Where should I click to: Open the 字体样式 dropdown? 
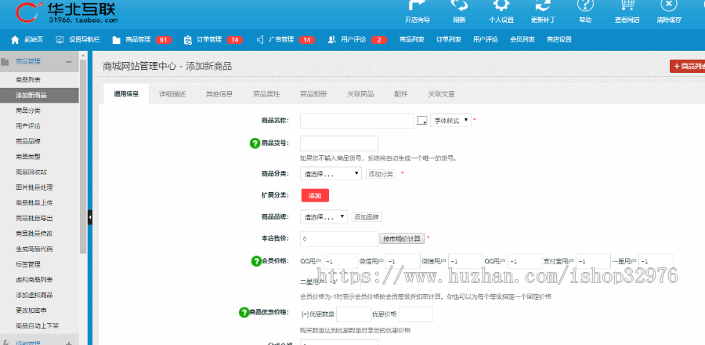[x=450, y=121]
